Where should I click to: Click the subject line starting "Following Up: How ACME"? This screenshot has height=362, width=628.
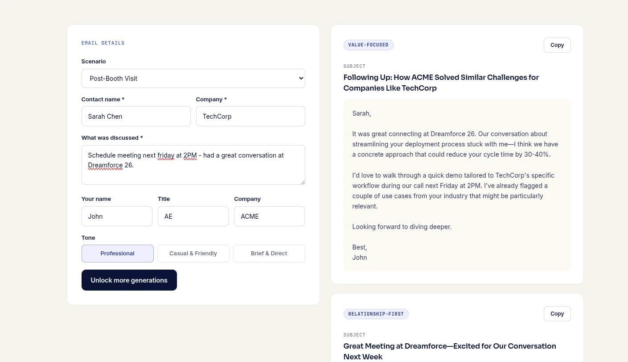(441, 83)
